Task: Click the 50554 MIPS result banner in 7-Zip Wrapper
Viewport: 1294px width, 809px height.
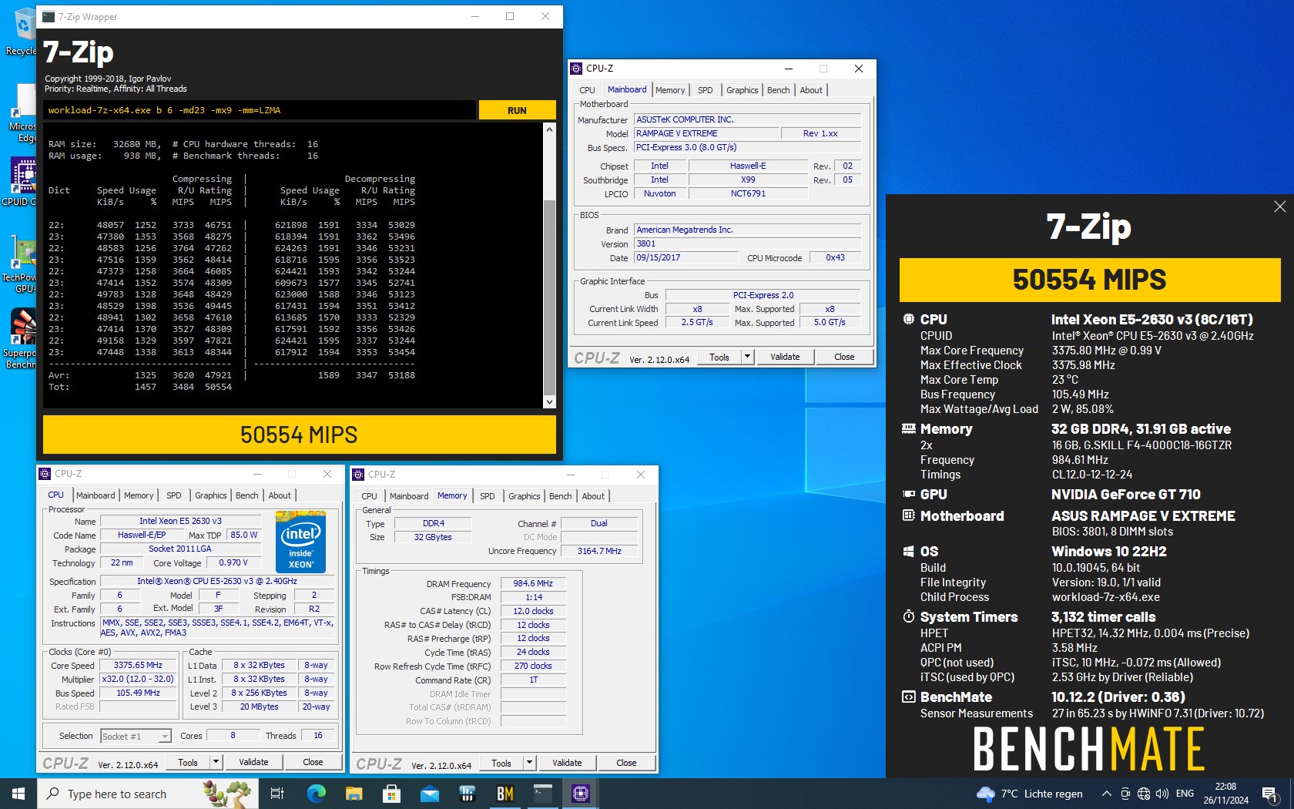Action: click(299, 435)
